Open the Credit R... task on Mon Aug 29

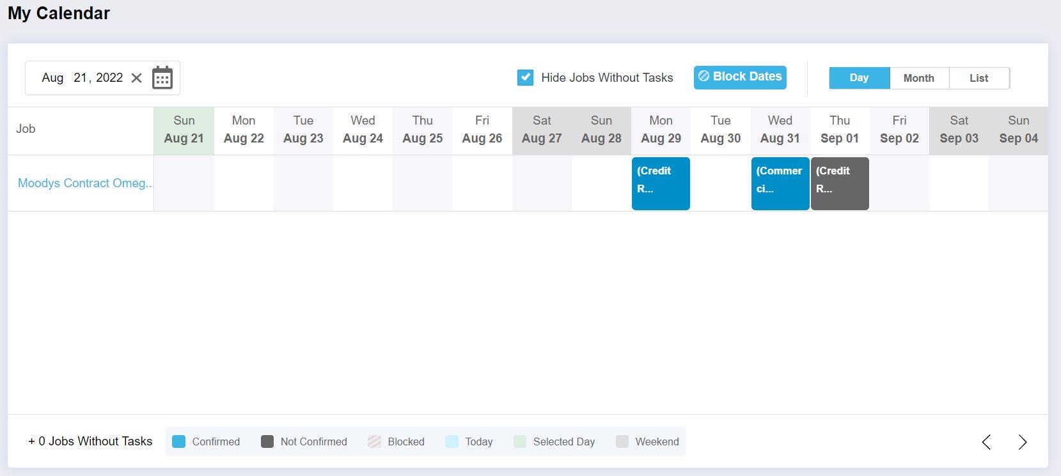tap(661, 183)
